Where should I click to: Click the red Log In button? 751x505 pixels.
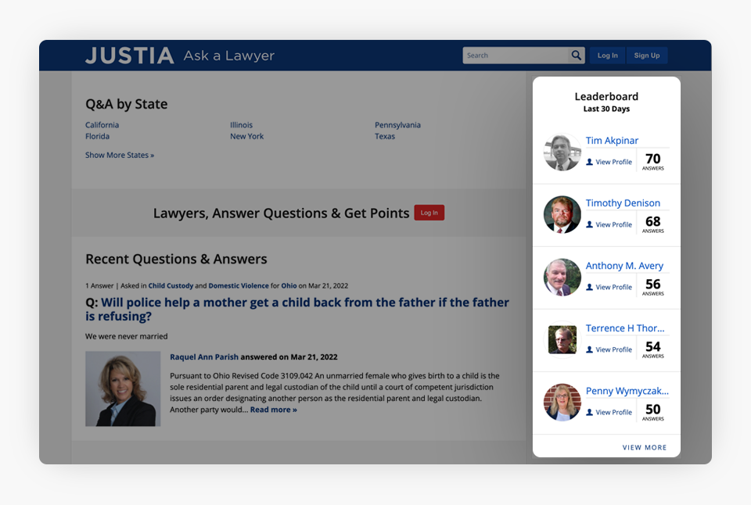click(x=429, y=213)
